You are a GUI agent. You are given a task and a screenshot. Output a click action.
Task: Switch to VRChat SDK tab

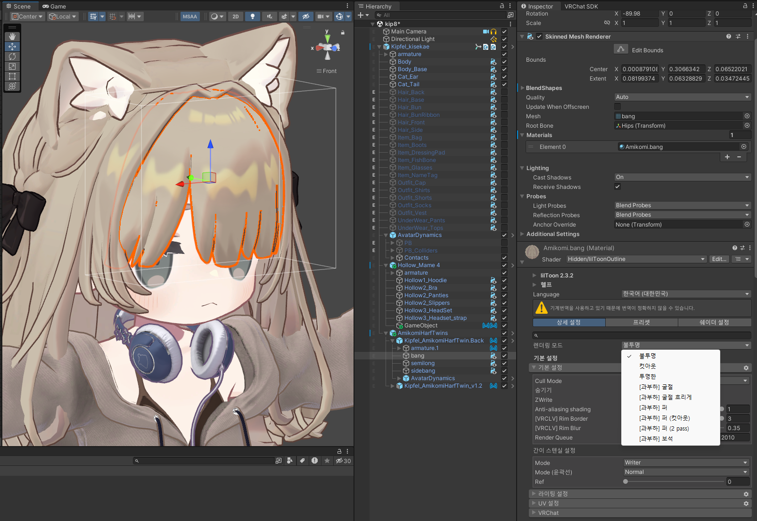(x=581, y=6)
